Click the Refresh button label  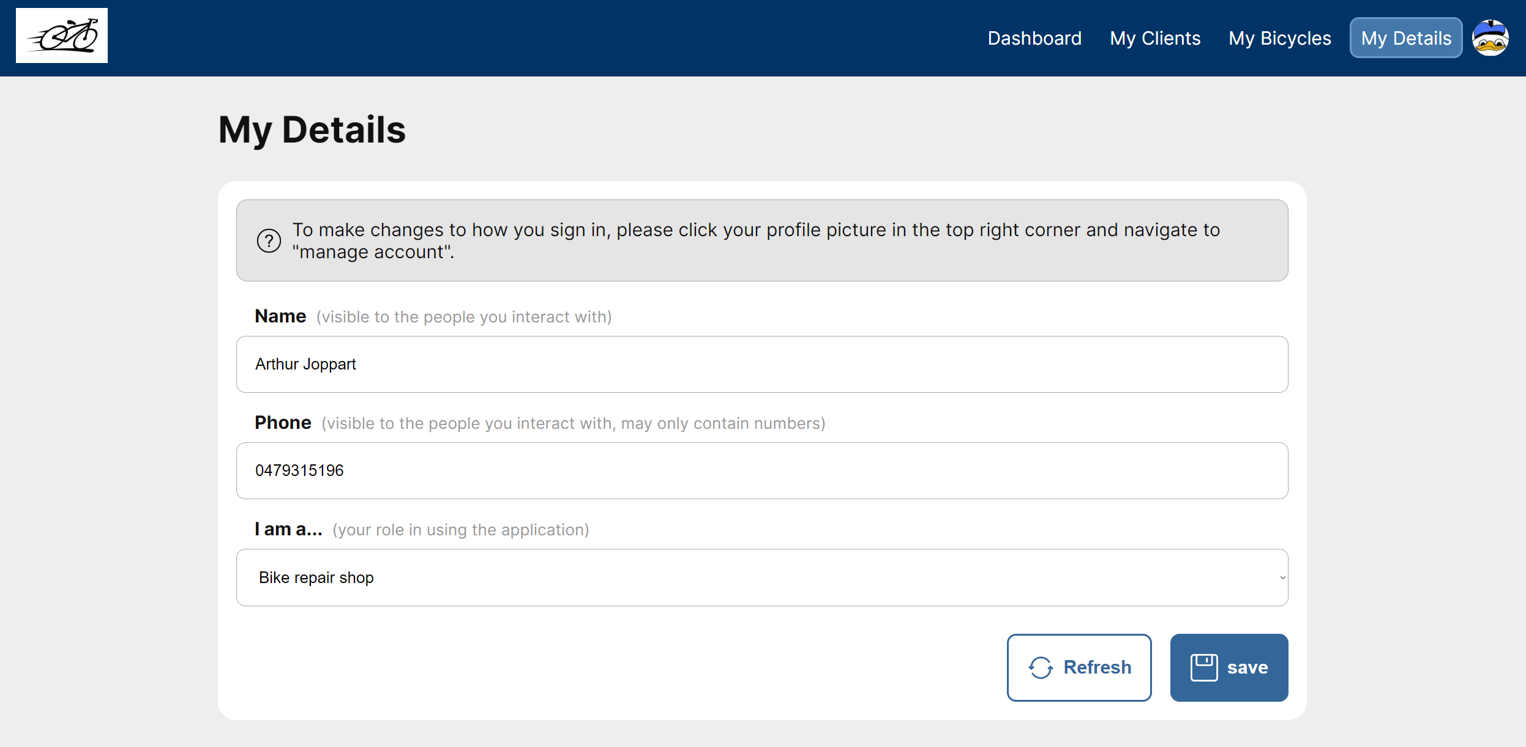(1097, 667)
